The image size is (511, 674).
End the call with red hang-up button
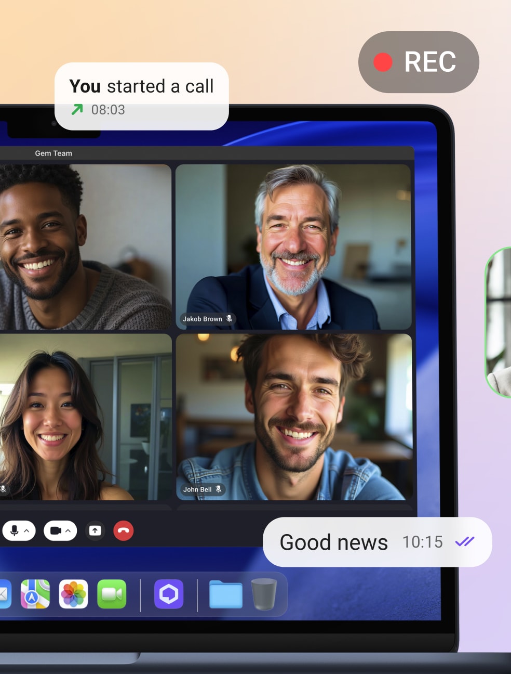[124, 530]
